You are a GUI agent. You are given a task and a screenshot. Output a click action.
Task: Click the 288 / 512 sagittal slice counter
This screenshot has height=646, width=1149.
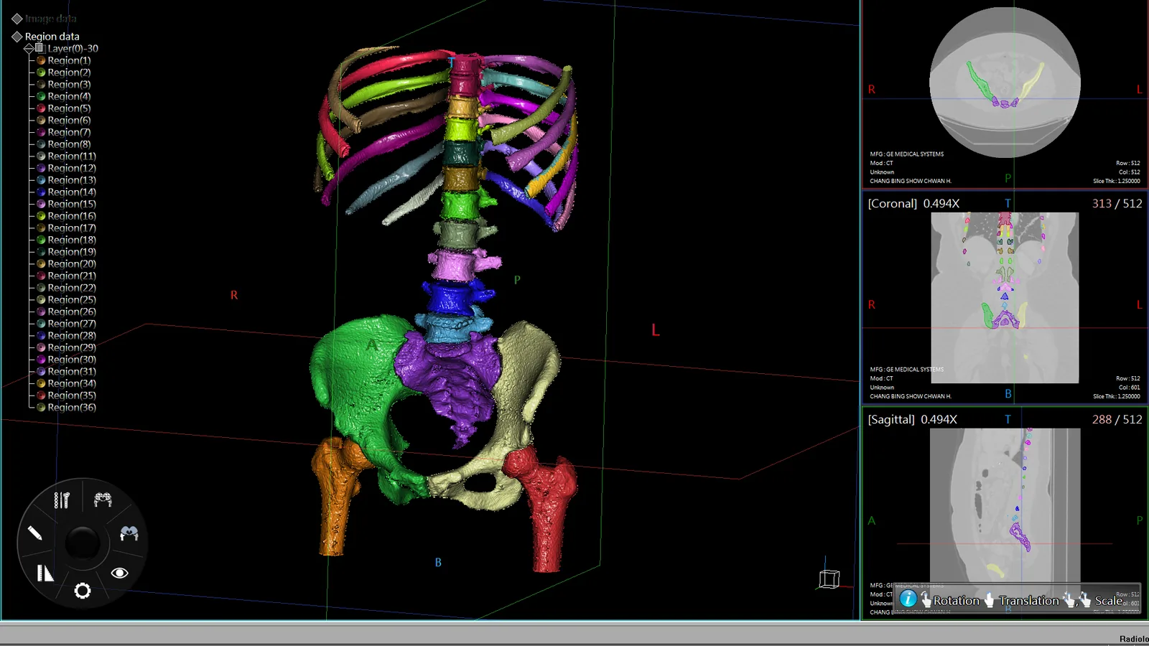coord(1117,419)
